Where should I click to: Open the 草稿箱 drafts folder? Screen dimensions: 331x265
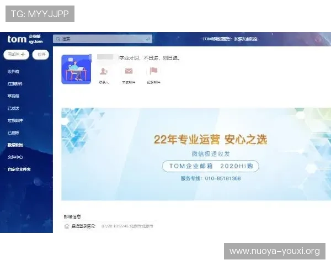13,96
